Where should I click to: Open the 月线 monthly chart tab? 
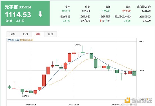pos(50,34)
